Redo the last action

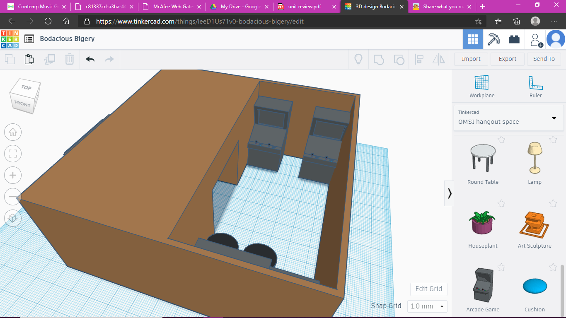[x=109, y=59]
